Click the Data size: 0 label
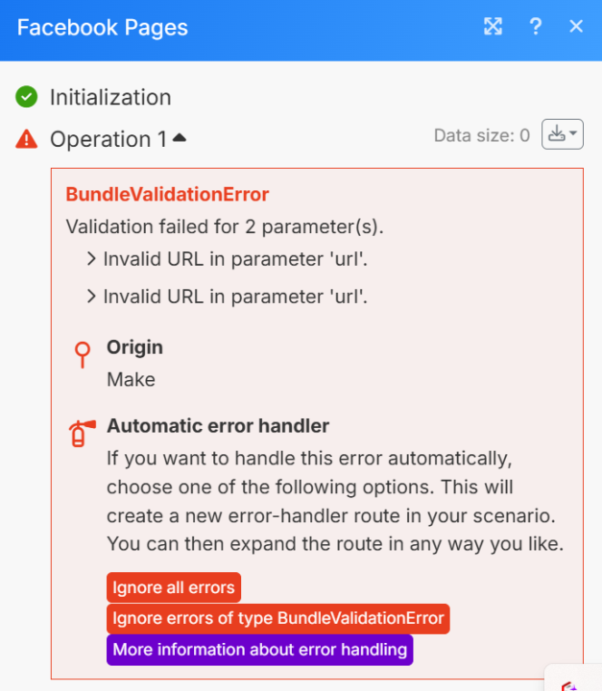 [482, 135]
